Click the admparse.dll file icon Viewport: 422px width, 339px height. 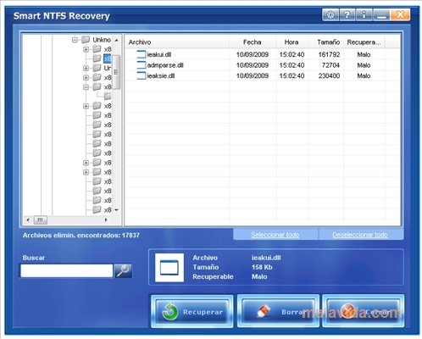click(142, 65)
